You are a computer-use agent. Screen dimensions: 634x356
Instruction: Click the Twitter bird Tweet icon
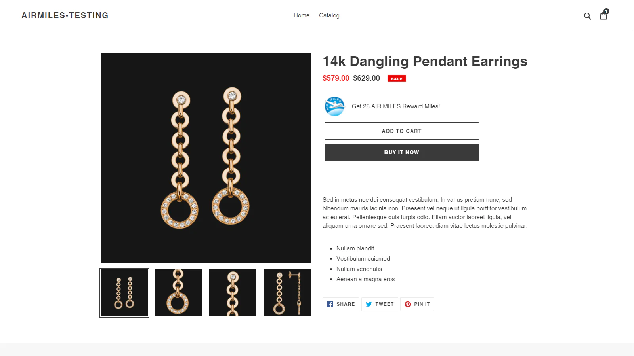(369, 304)
